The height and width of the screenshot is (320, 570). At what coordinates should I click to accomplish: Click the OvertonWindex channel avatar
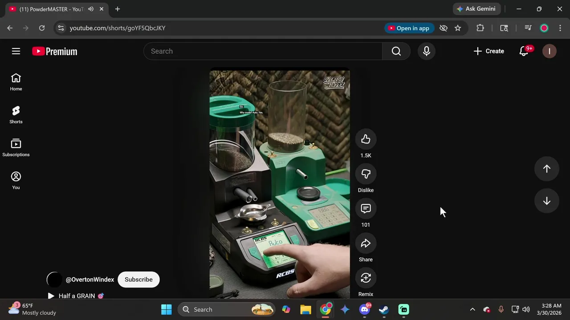54,280
